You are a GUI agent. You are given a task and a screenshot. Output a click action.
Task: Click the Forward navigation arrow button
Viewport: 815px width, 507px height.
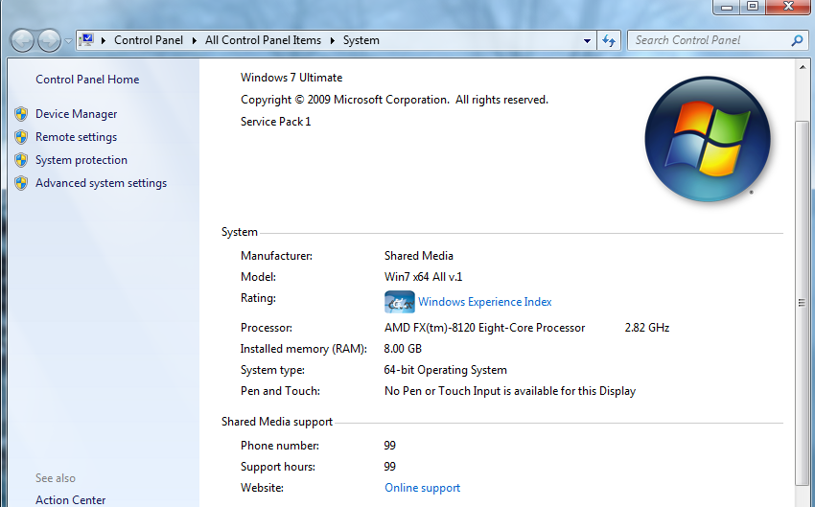pos(49,40)
